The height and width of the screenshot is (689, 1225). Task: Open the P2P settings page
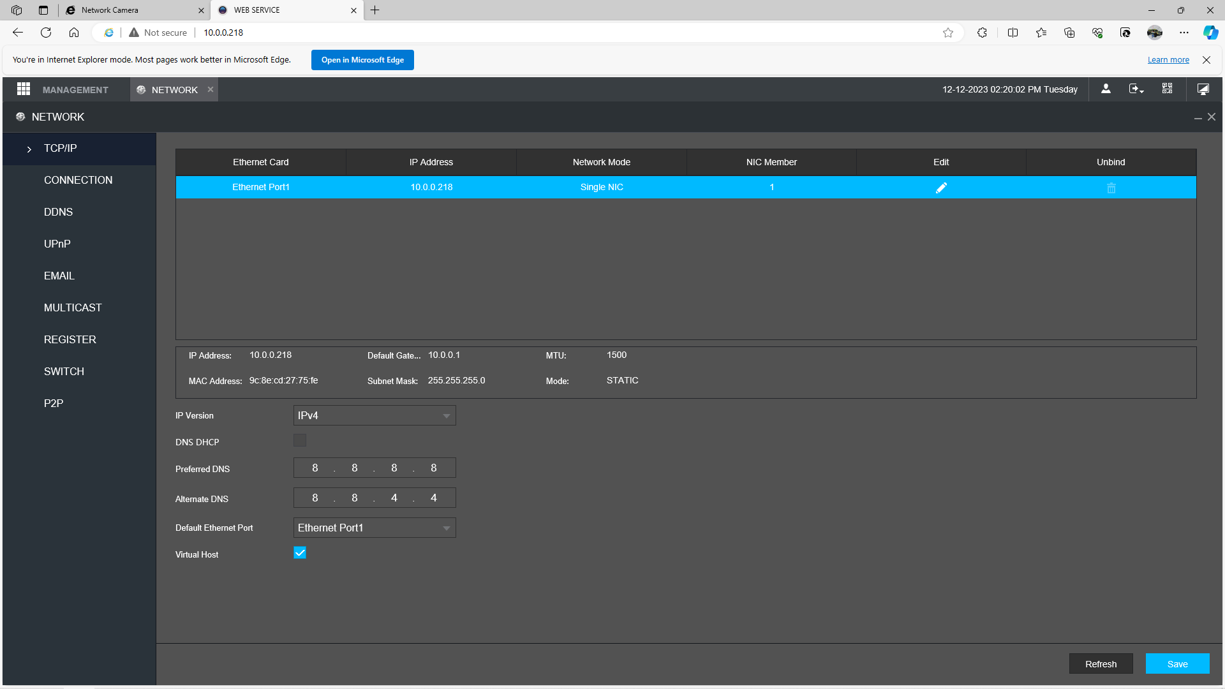point(54,404)
